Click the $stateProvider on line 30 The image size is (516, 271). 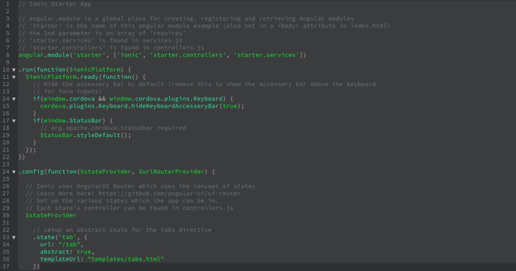click(x=51, y=215)
